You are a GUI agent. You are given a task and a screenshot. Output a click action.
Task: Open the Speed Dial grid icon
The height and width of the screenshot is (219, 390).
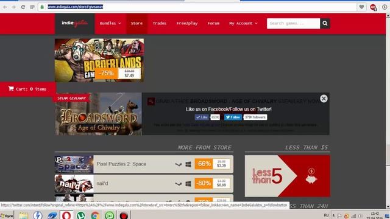pyautogui.click(x=32, y=7)
